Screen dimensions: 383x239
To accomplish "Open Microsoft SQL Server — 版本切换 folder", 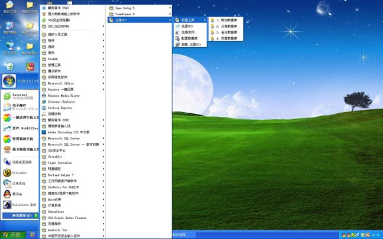I will coord(73,145).
